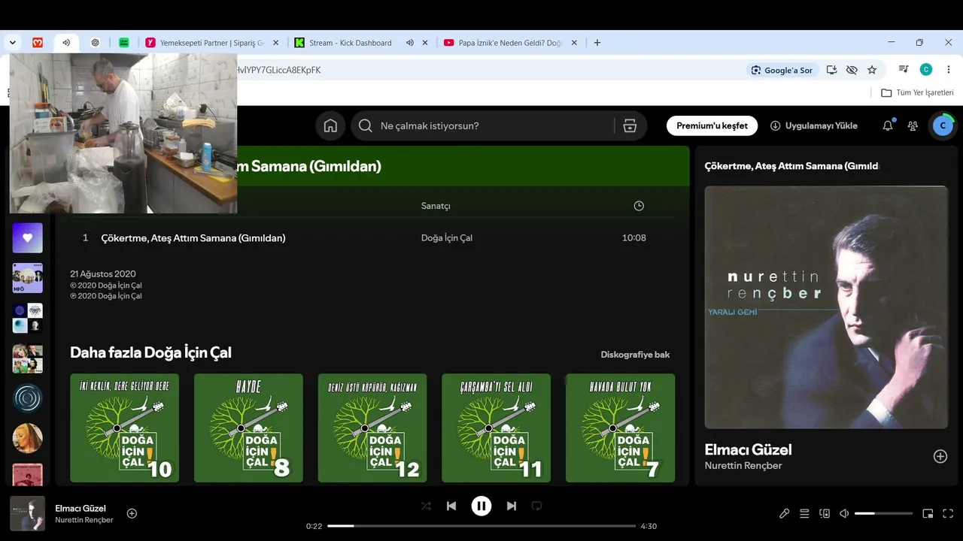
Task: Click the search magnifier icon in Spotify
Action: tap(366, 126)
